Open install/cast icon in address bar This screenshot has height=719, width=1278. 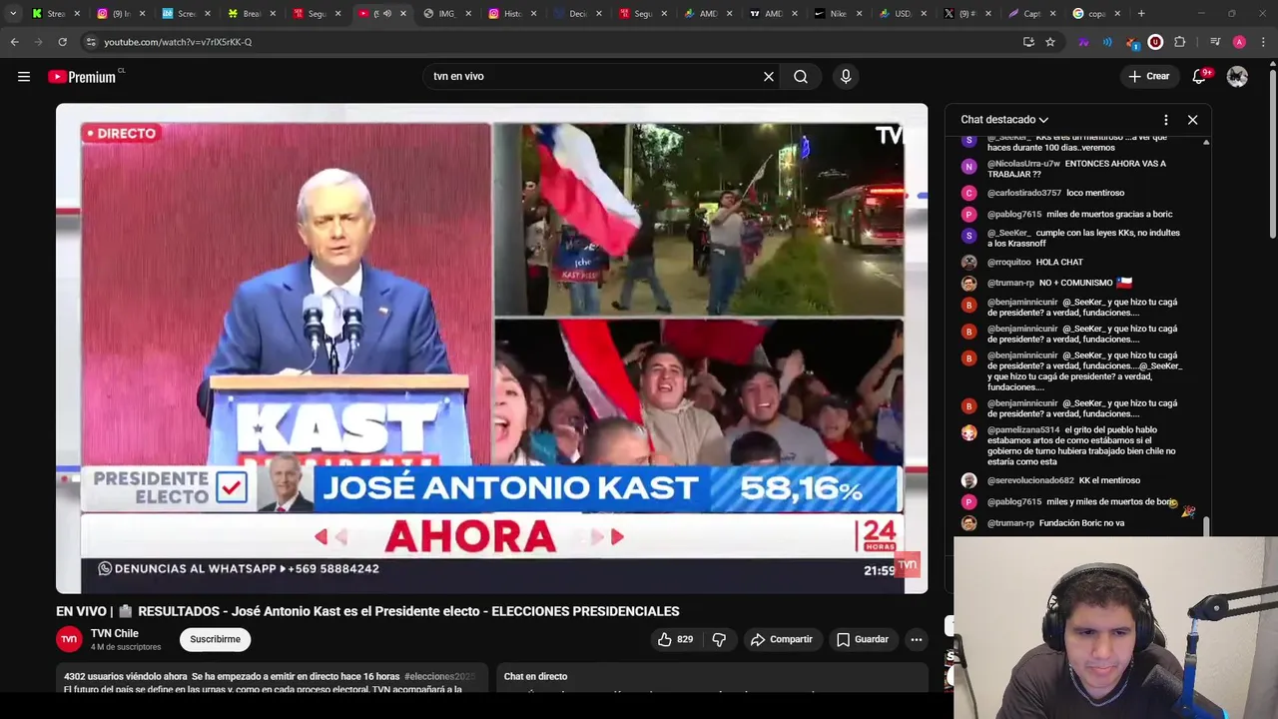point(1028,42)
